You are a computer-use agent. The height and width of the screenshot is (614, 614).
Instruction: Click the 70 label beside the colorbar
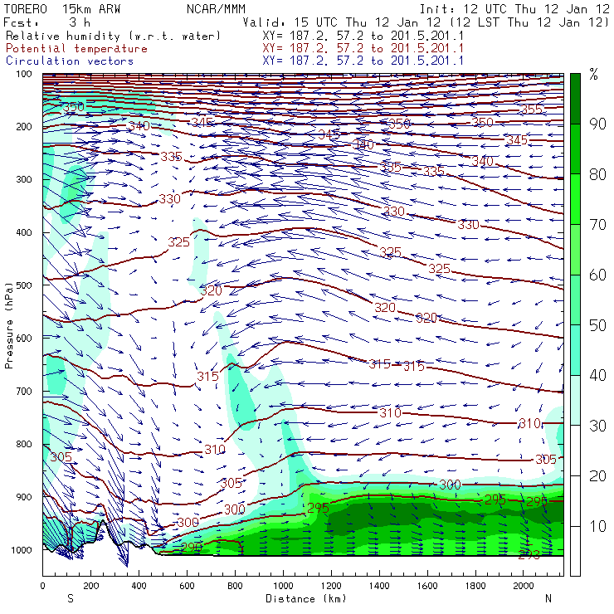(598, 225)
